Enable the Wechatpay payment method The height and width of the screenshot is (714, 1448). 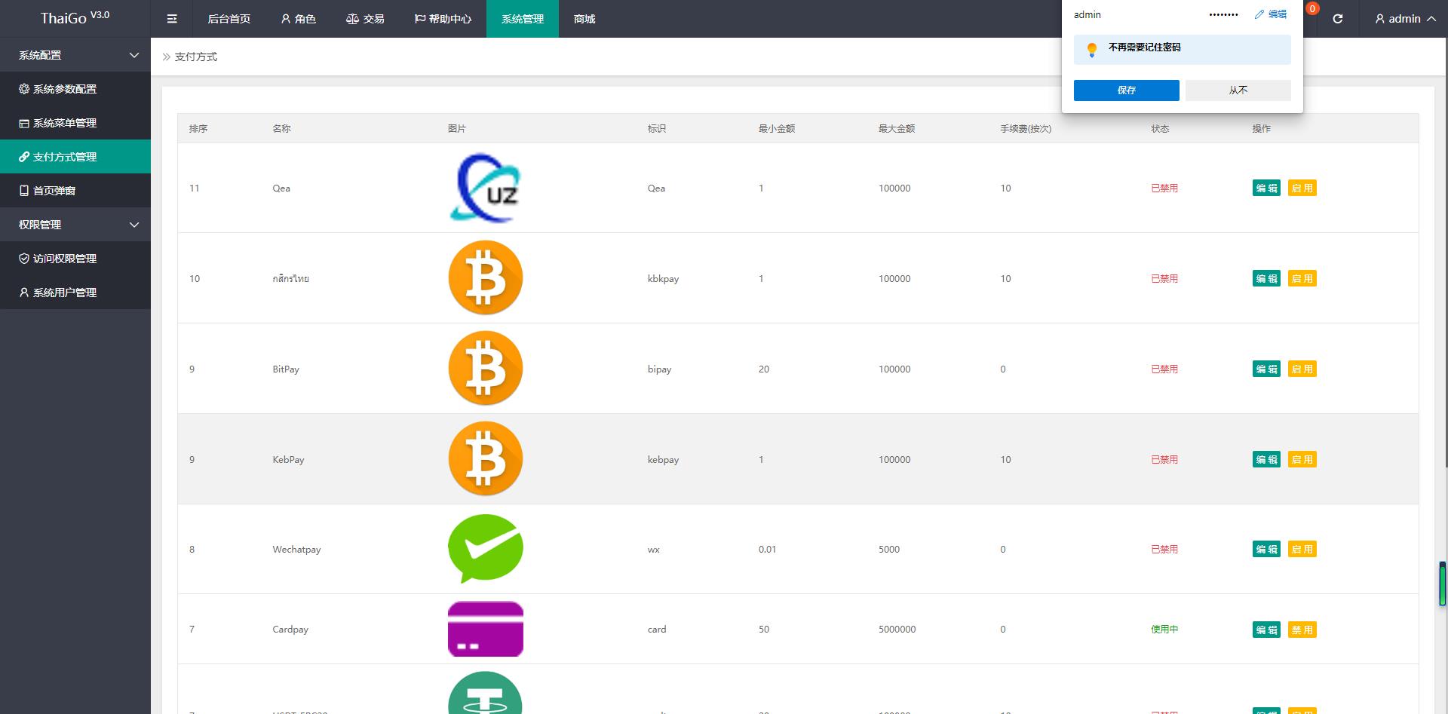pos(1302,550)
